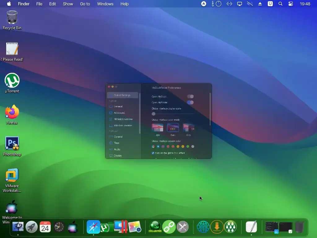Screen dimensions: 317x238
Task: Click the CPU usage meter in the menu bar
Action: click(216, 4)
